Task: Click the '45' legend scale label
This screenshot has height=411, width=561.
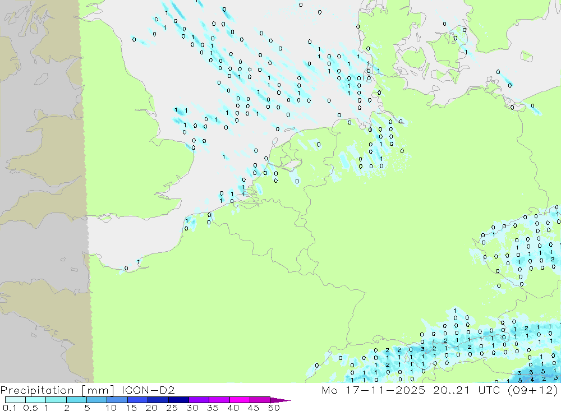Action: (254, 408)
